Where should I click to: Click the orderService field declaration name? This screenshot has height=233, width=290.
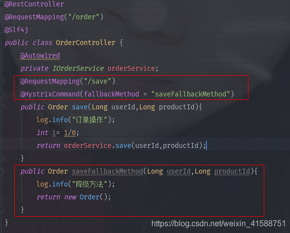(131, 68)
